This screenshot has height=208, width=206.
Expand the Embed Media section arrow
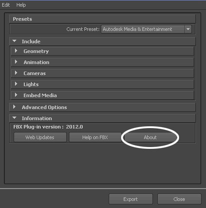click(x=16, y=95)
